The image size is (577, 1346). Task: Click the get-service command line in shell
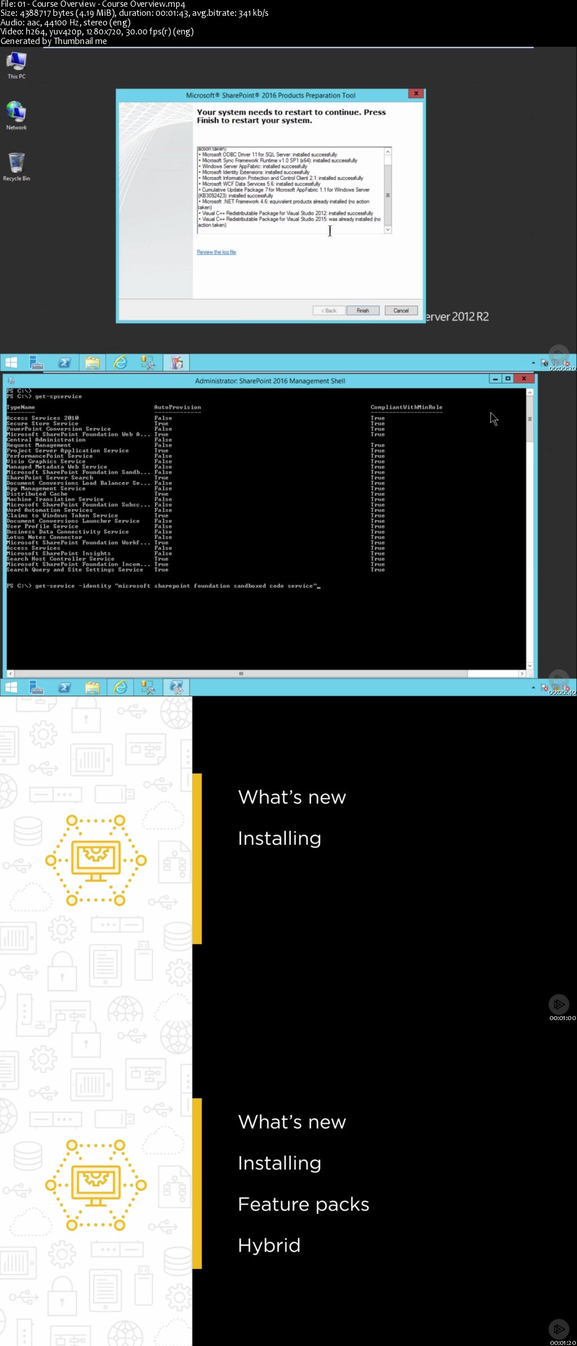163,586
